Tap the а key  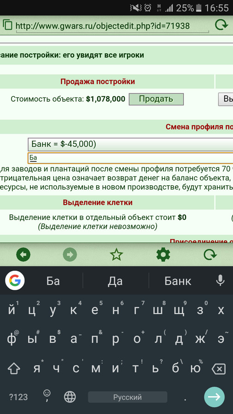74,339
